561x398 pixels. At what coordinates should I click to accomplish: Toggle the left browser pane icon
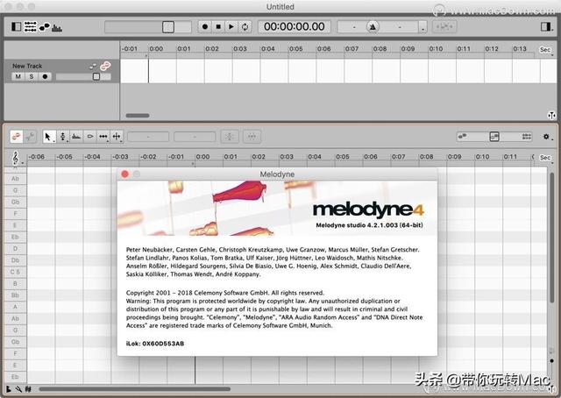(17, 27)
